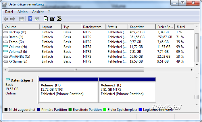Select the Temp (G:) volume row name

tap(16, 42)
